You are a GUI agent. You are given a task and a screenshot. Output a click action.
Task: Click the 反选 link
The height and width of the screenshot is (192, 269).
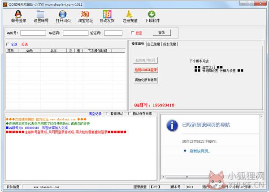click(25, 45)
